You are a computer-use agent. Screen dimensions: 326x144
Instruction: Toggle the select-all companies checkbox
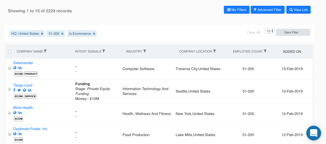(x=10, y=51)
